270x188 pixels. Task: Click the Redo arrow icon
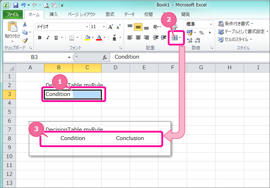click(35, 5)
